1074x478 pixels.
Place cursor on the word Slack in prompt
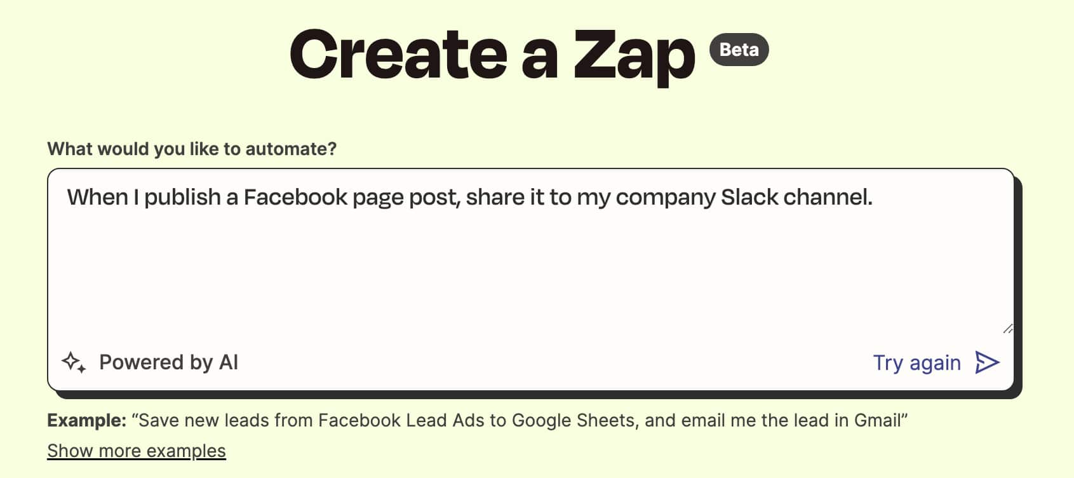[749, 198]
